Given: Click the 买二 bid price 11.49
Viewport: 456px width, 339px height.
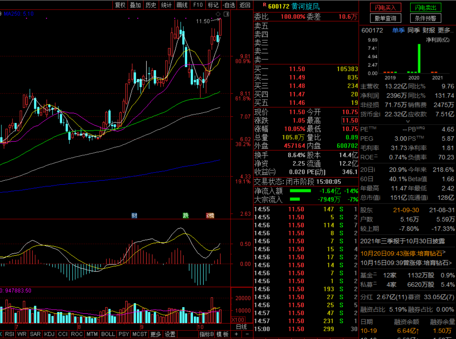Looking at the screenshot, I should point(297,77).
